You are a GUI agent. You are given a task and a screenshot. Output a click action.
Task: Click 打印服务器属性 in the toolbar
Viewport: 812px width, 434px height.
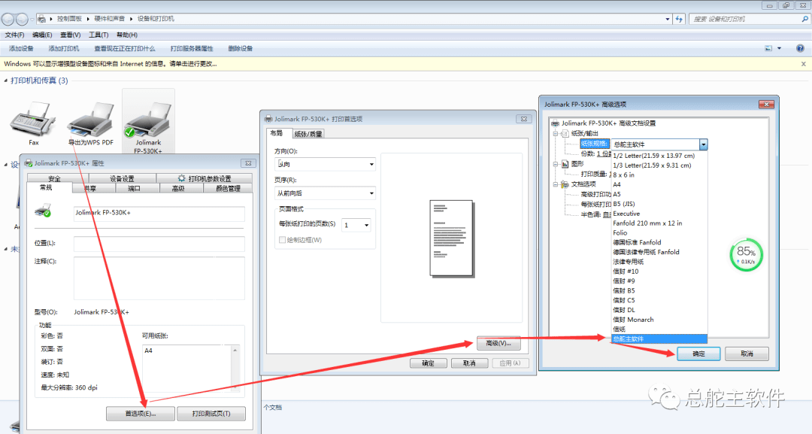tap(192, 48)
